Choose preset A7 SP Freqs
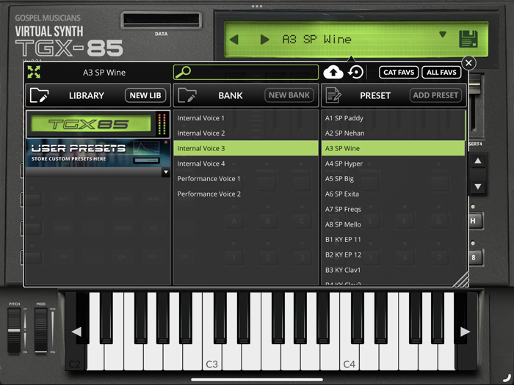Viewport: 514px width, 385px height. pos(393,209)
